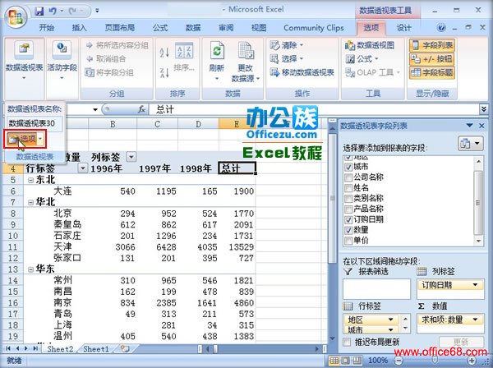
Task: Open the Community Clips tab
Action: coord(314,28)
